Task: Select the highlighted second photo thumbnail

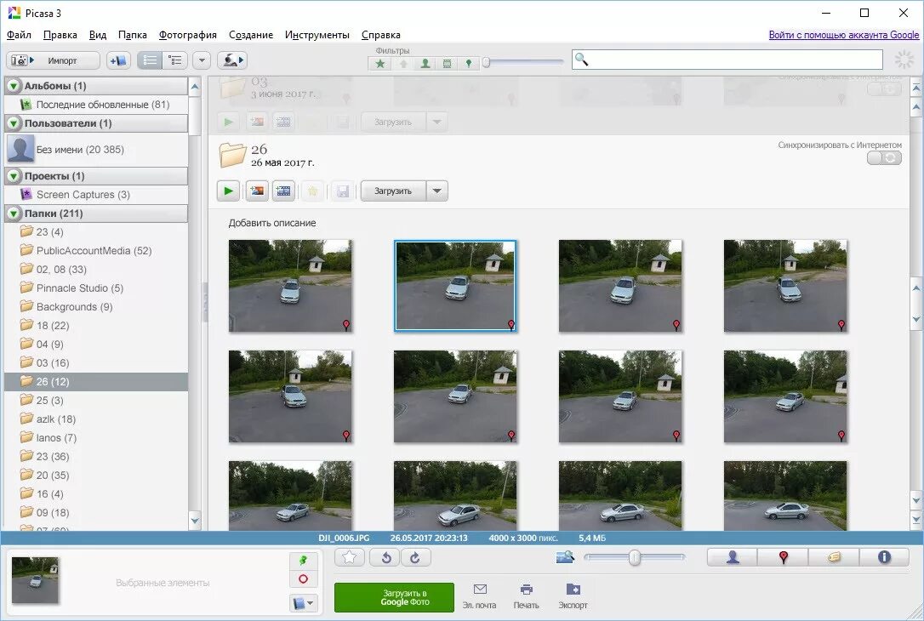Action: point(455,286)
